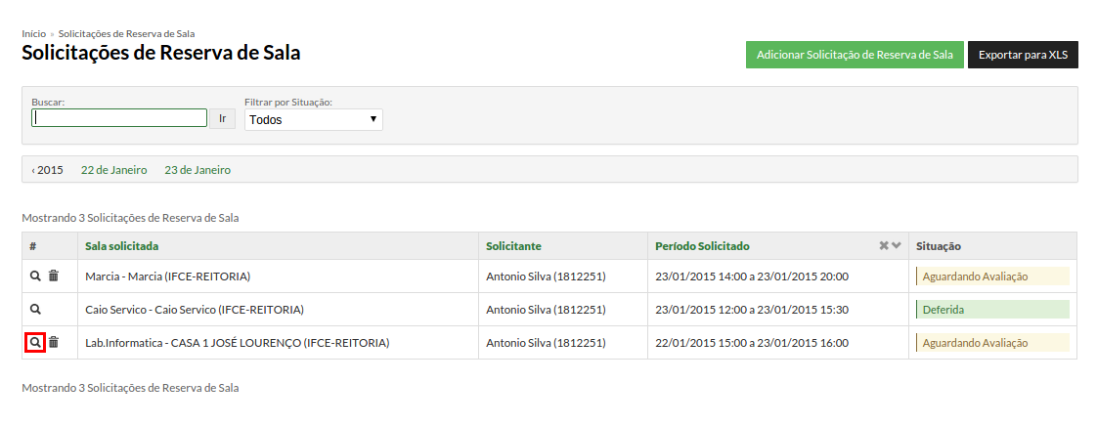The height and width of the screenshot is (425, 1097).
Task: Delete the Marcia room request
Action: tap(53, 276)
